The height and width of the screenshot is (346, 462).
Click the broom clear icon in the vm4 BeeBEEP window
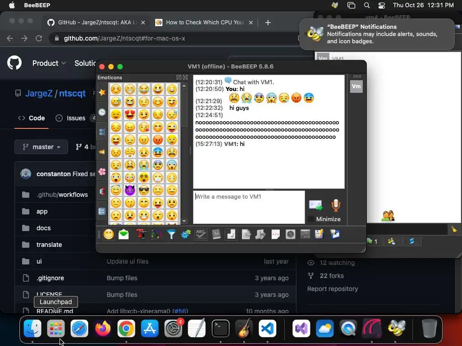(x=454, y=229)
